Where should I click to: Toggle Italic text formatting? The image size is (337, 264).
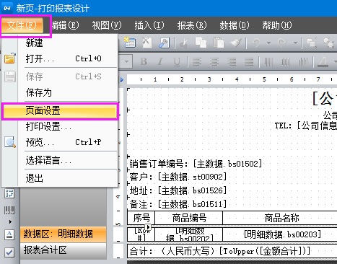(160, 62)
